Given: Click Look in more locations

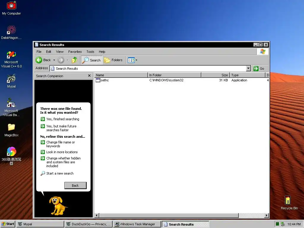Looking at the screenshot, I should [62, 152].
